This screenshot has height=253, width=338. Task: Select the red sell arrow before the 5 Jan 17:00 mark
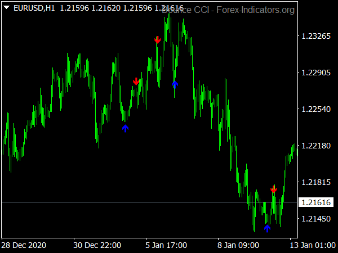[x=136, y=82]
